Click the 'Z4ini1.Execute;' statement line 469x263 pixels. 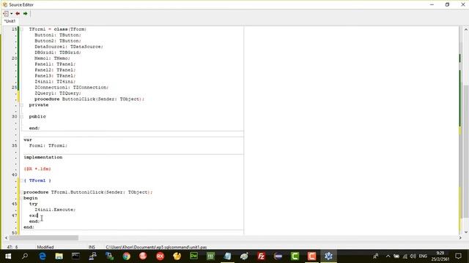pos(55,210)
